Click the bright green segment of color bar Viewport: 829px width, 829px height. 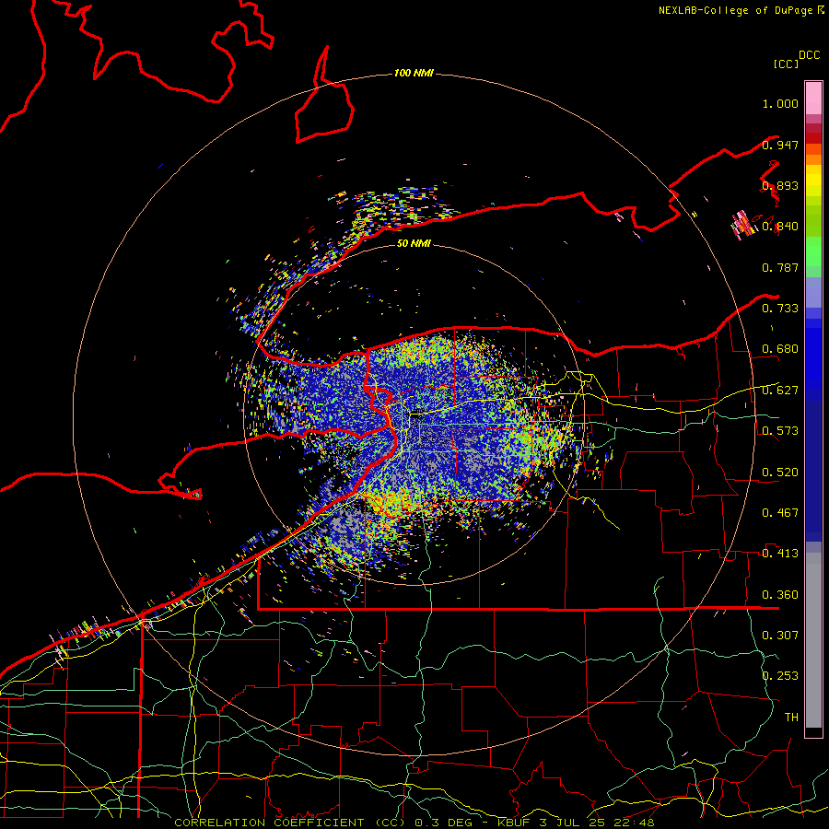click(x=813, y=251)
